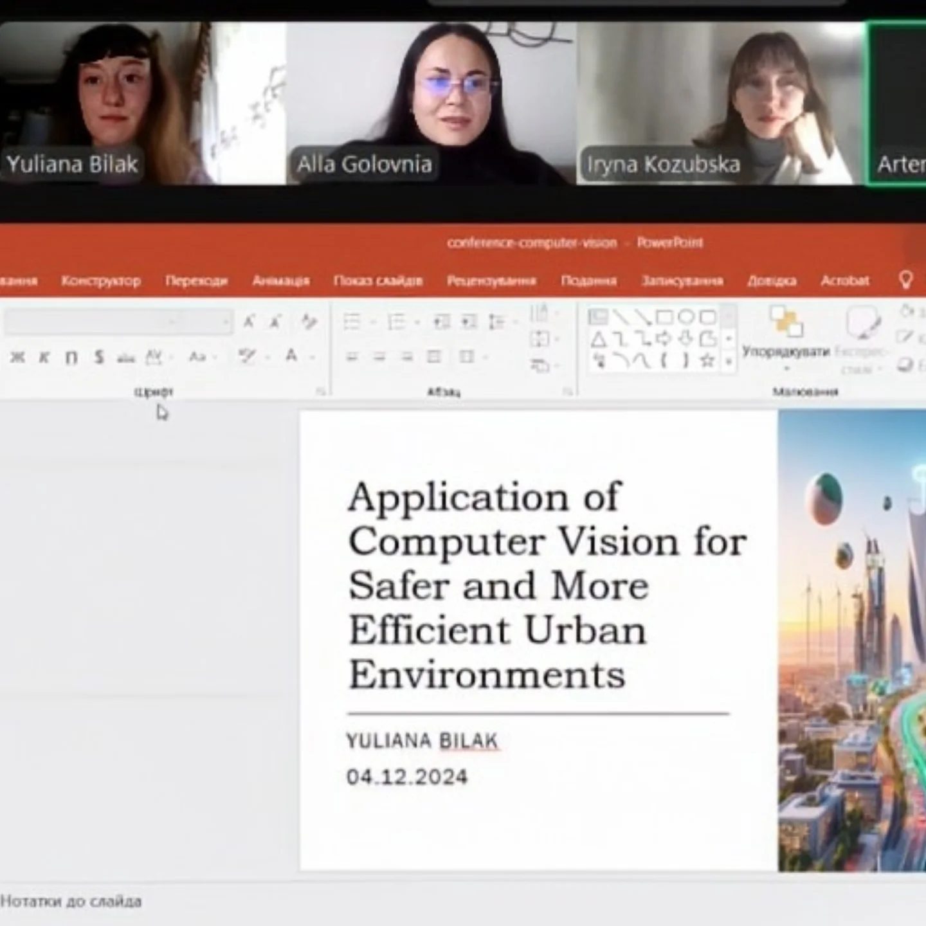Open the Упорядкувати (Arrange) dropdown
Screen dimensions: 926x926
tap(786, 340)
